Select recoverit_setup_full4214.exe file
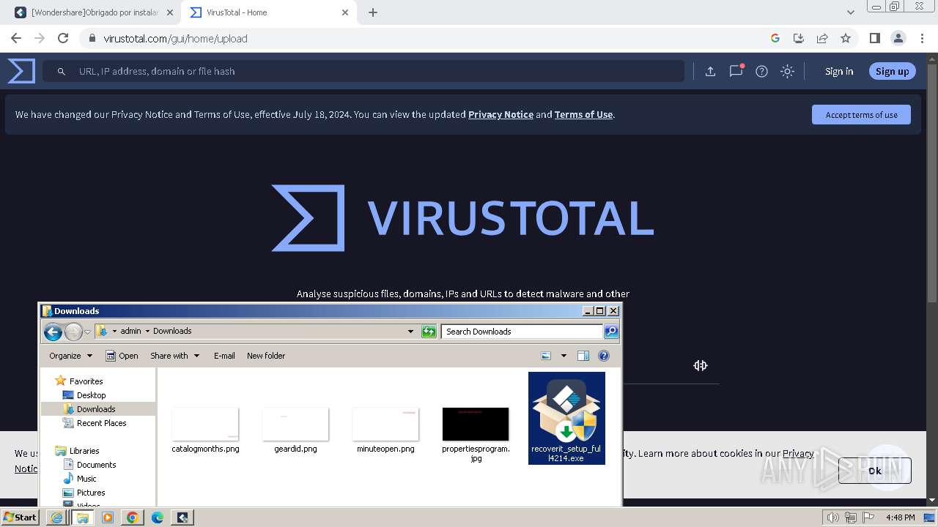938x527 pixels. point(566,418)
